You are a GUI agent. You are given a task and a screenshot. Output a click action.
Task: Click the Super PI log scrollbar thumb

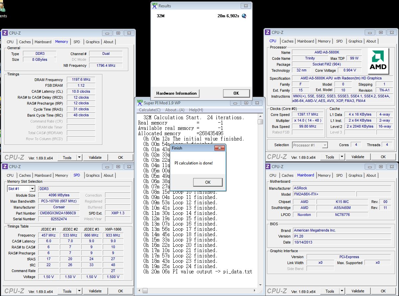pos(260,122)
